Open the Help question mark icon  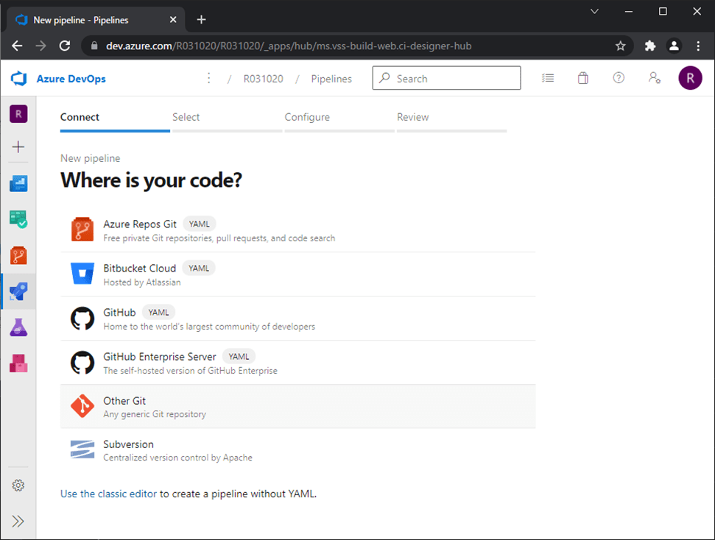pyautogui.click(x=619, y=78)
